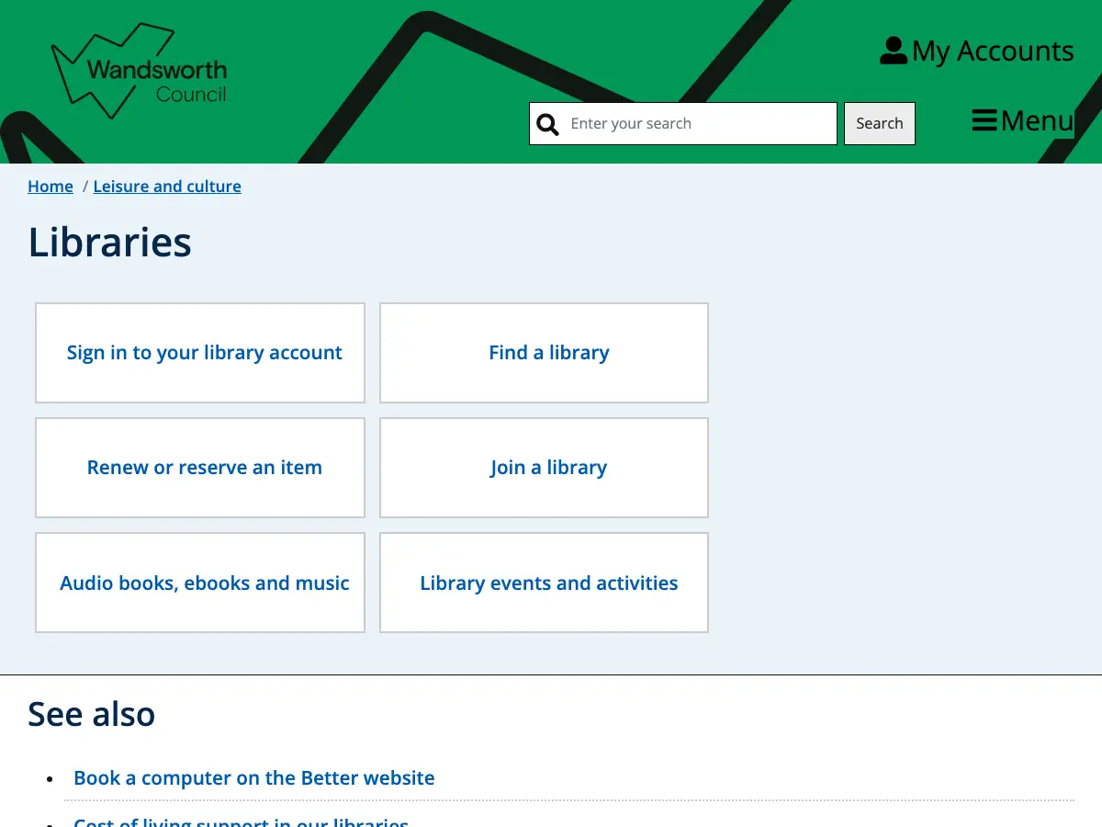Click the hamburger Menu icon
1102x827 pixels.
pos(984,120)
